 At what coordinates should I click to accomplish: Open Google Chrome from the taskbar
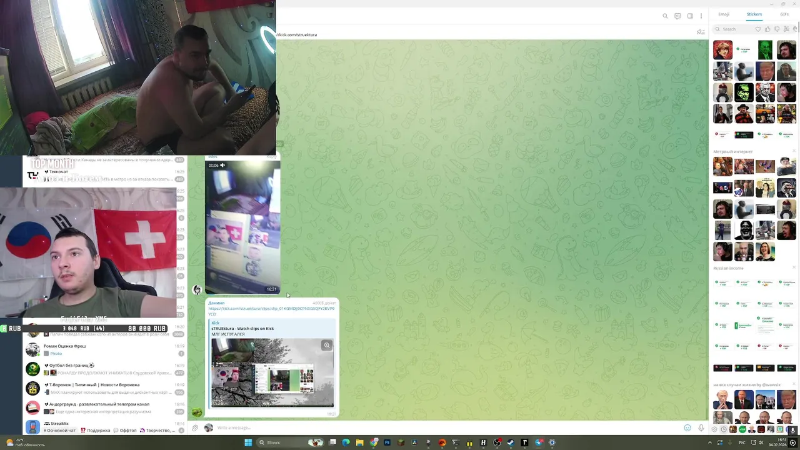(373, 442)
